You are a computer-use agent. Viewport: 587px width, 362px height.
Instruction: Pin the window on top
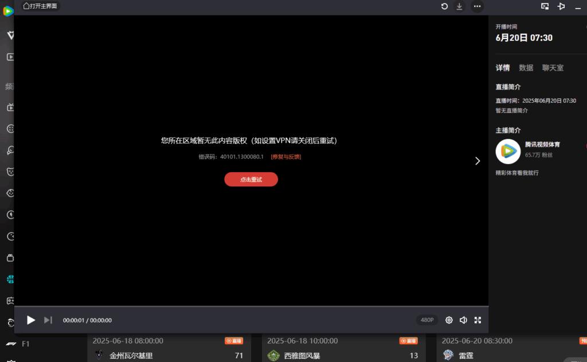(x=561, y=6)
